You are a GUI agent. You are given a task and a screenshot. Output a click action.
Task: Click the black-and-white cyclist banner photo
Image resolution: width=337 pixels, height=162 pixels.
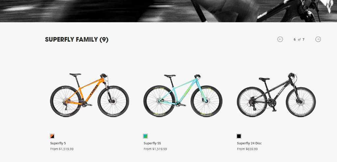tap(168, 11)
